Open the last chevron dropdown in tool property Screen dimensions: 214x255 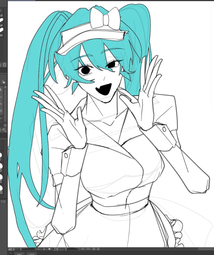click(x=1, y=118)
